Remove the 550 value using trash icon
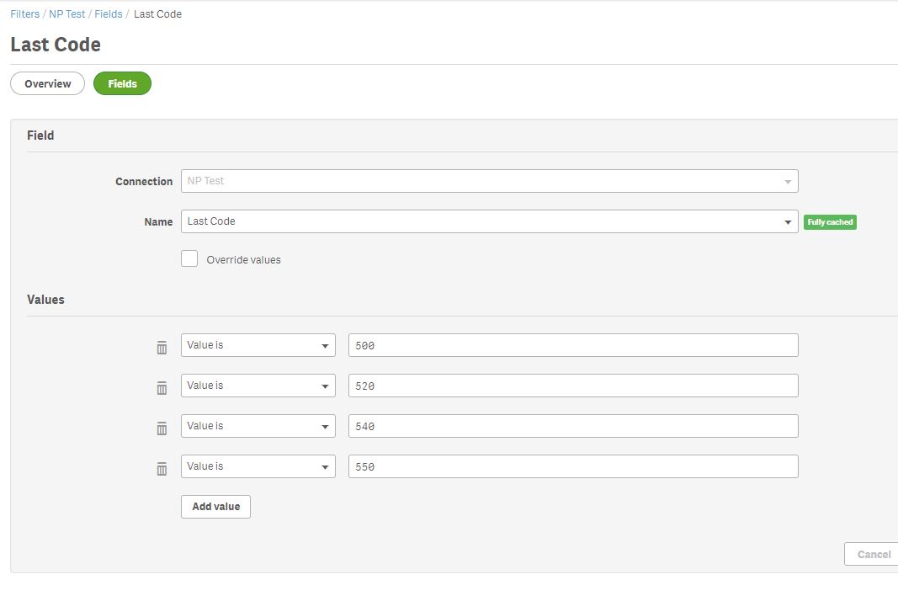Image resolution: width=898 pixels, height=596 pixels. 162,469
